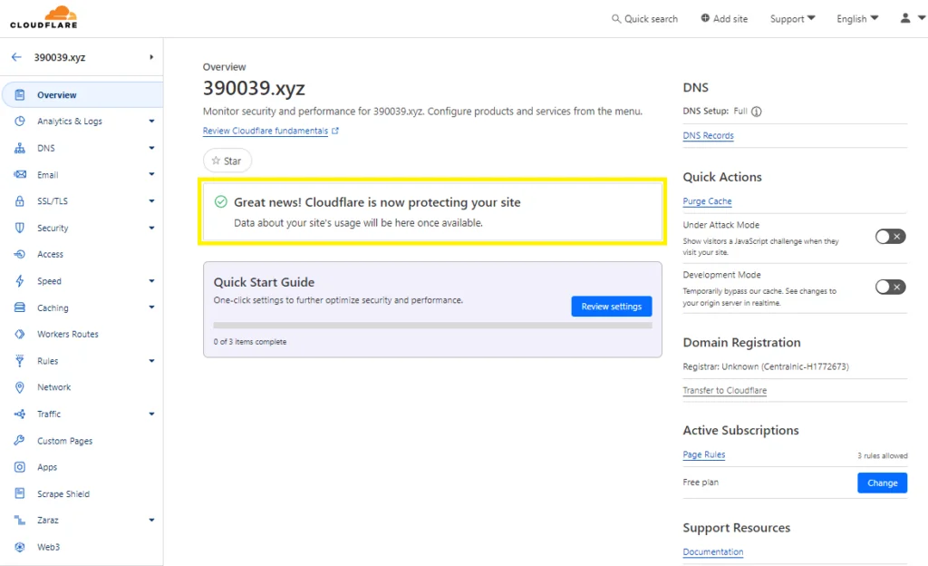
Task: Click the Analytics & Logs clock icon
Action: click(x=20, y=121)
